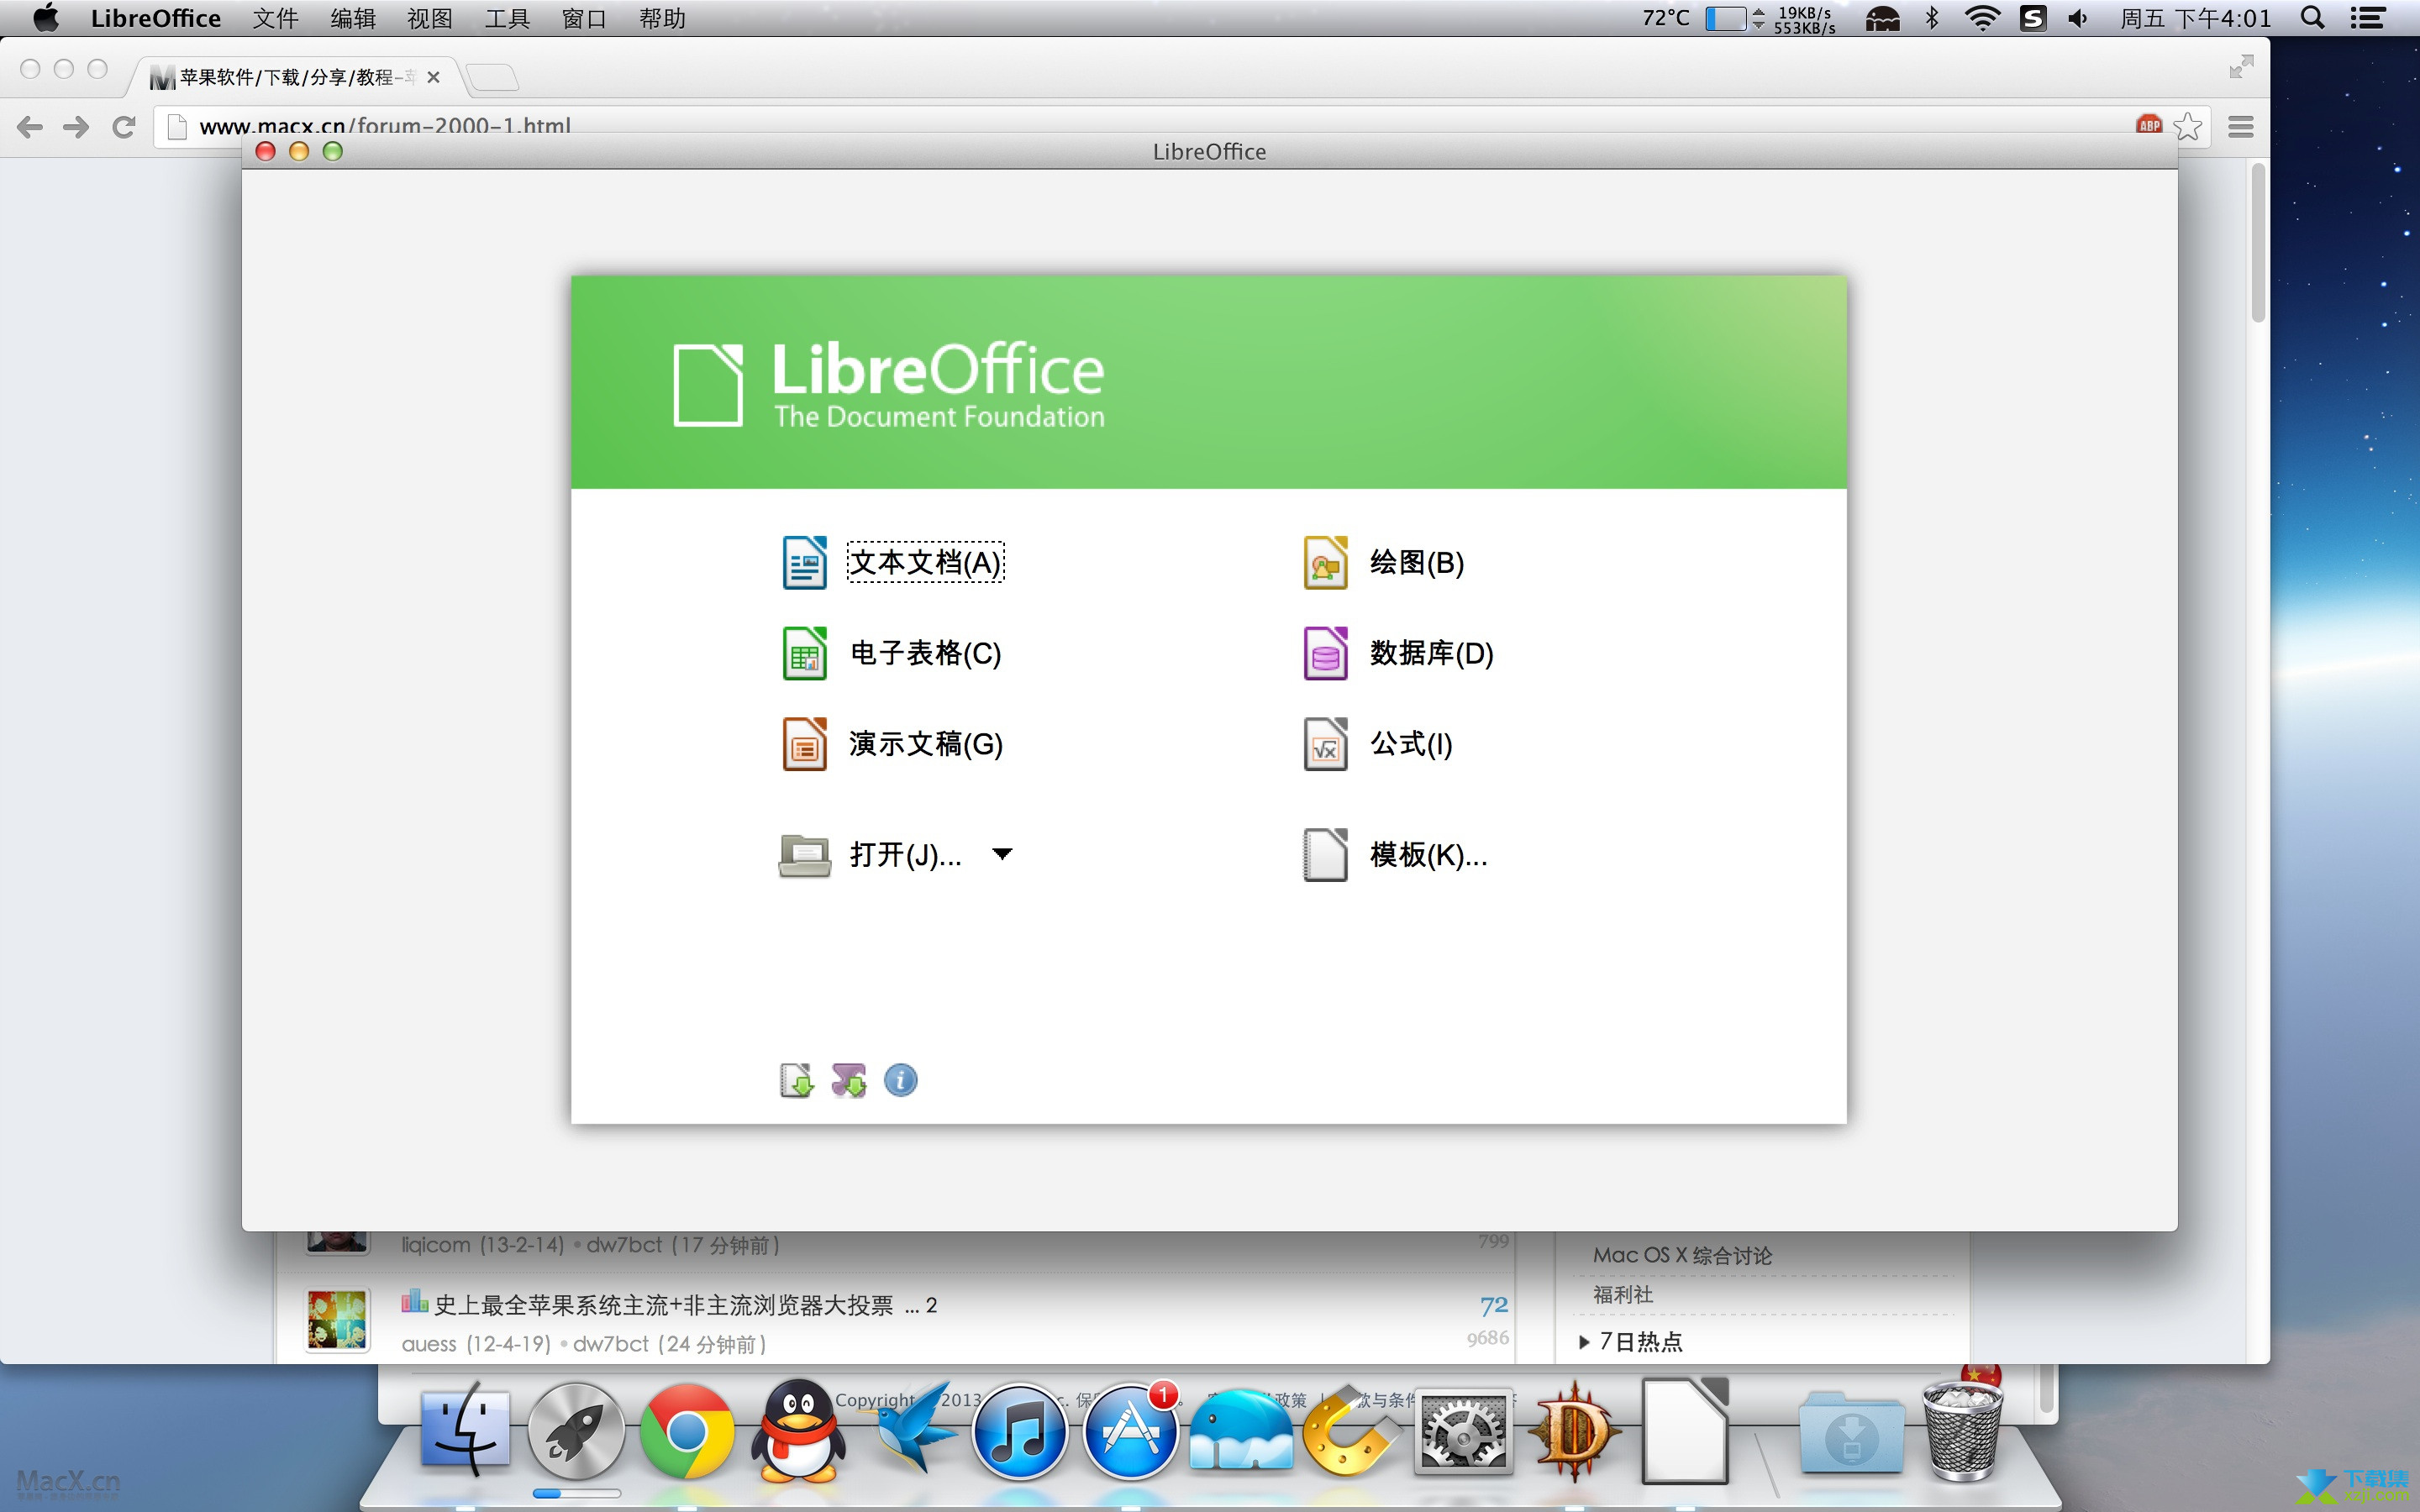Open the 编辑 menu

(352, 18)
